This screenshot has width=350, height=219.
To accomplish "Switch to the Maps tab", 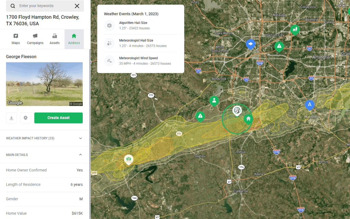I will tap(16, 39).
